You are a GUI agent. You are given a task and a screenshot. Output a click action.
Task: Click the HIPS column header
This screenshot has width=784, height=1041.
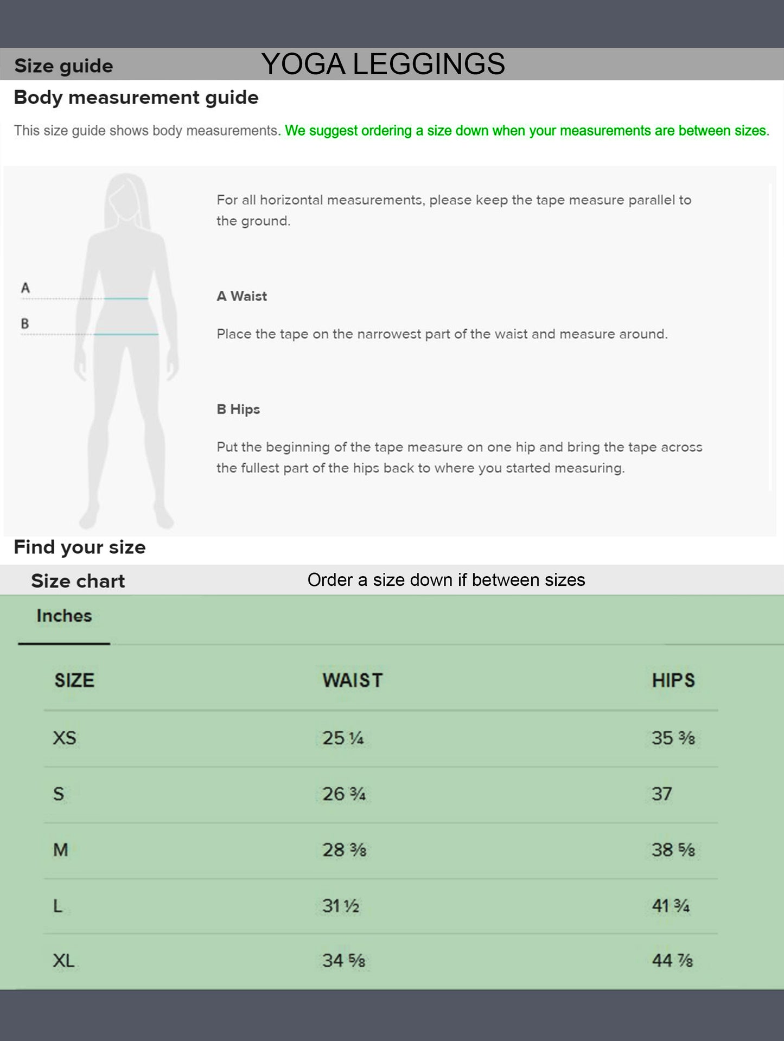(673, 680)
